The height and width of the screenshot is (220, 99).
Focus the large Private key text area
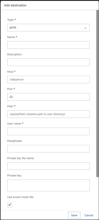click(48, 185)
